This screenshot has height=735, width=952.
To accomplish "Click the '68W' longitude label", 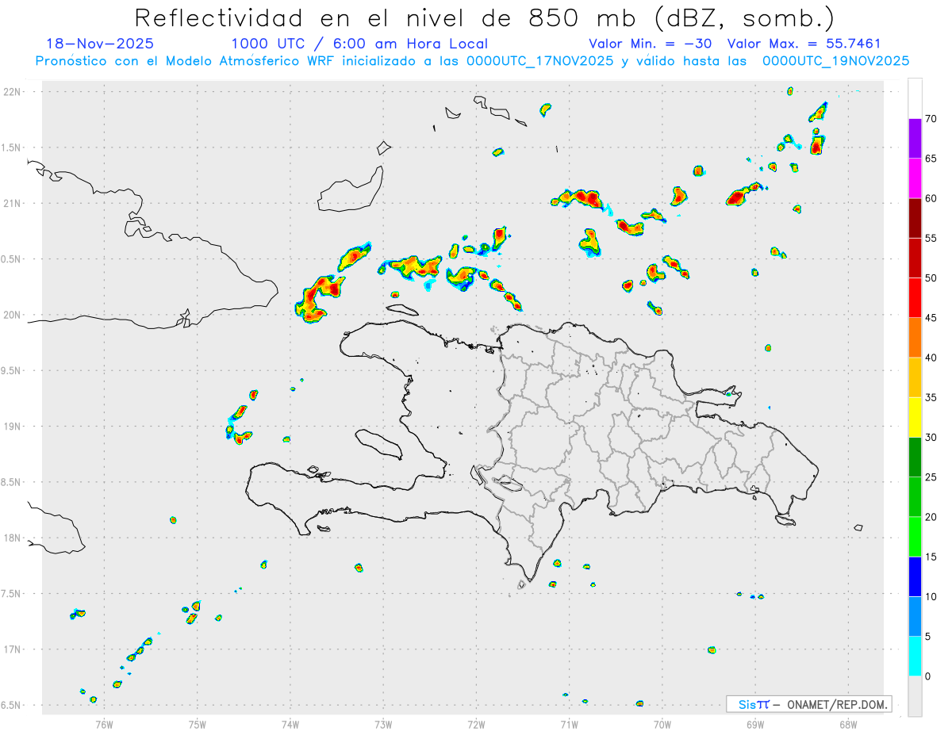I will [848, 724].
